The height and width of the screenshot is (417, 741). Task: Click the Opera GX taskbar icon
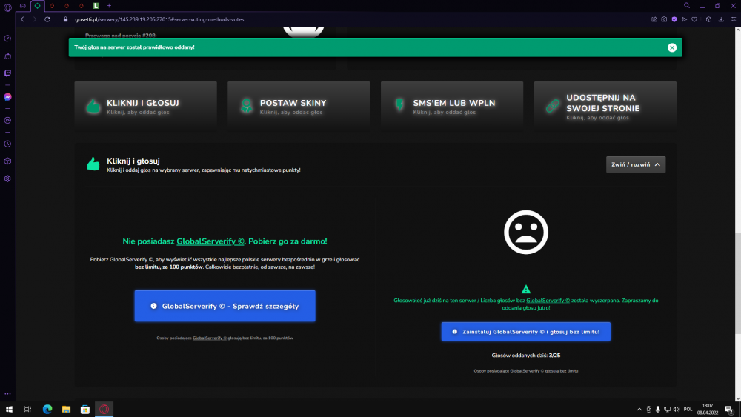104,409
